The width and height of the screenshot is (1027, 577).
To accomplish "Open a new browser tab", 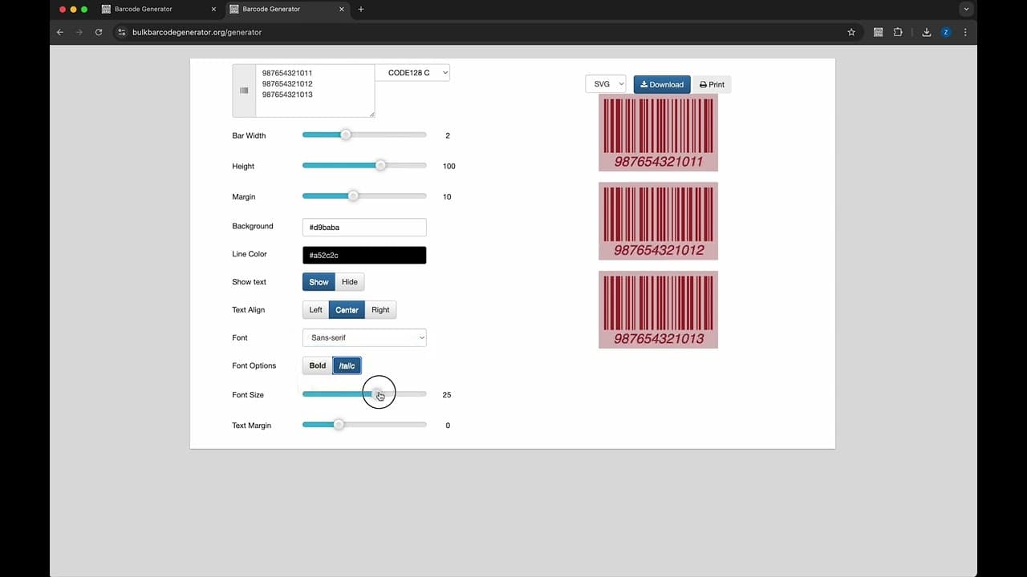I will pyautogui.click(x=361, y=9).
